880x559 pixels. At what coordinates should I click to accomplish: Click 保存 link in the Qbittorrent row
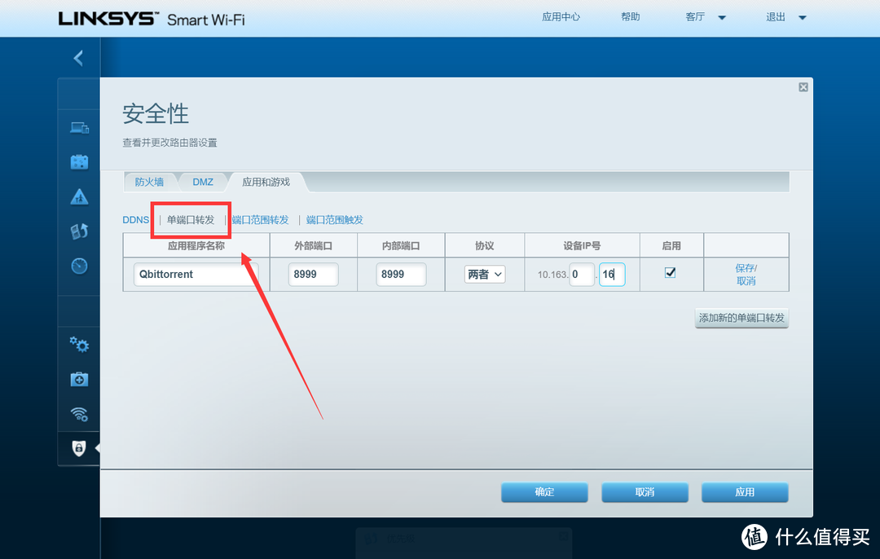click(745, 268)
